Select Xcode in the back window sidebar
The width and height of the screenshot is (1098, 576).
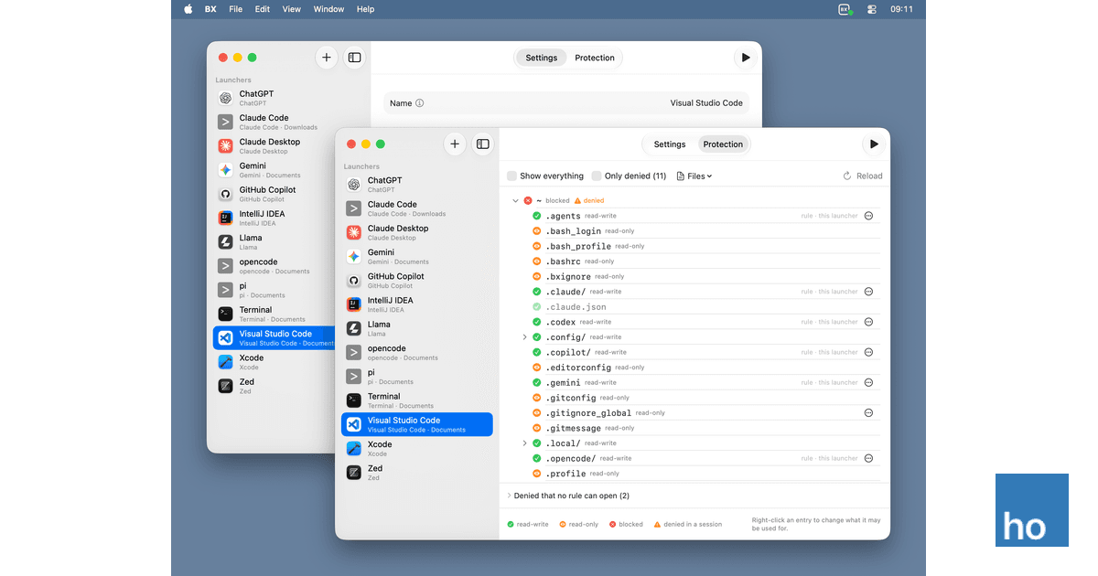(274, 362)
